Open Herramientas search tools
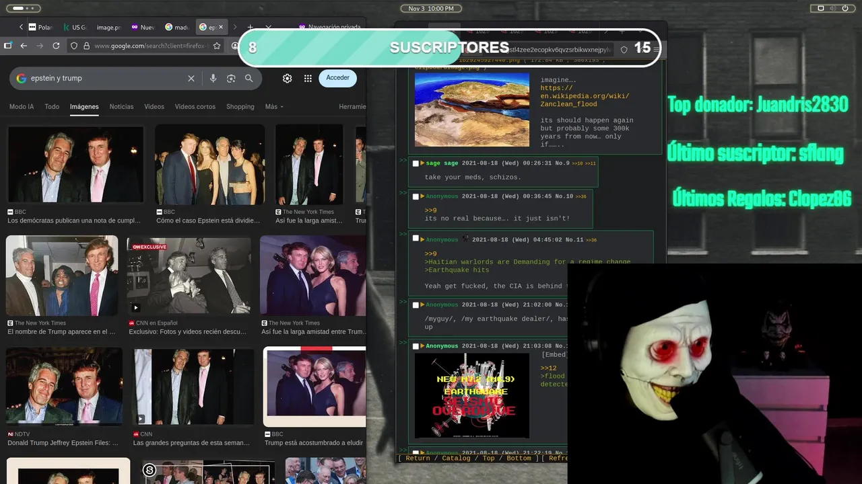Viewport: 862px width, 484px height. tap(352, 106)
